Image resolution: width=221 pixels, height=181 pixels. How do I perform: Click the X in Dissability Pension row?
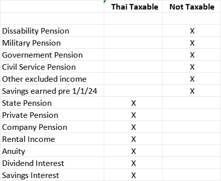[192, 31]
